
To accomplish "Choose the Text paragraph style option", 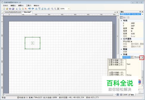I will (124, 64).
